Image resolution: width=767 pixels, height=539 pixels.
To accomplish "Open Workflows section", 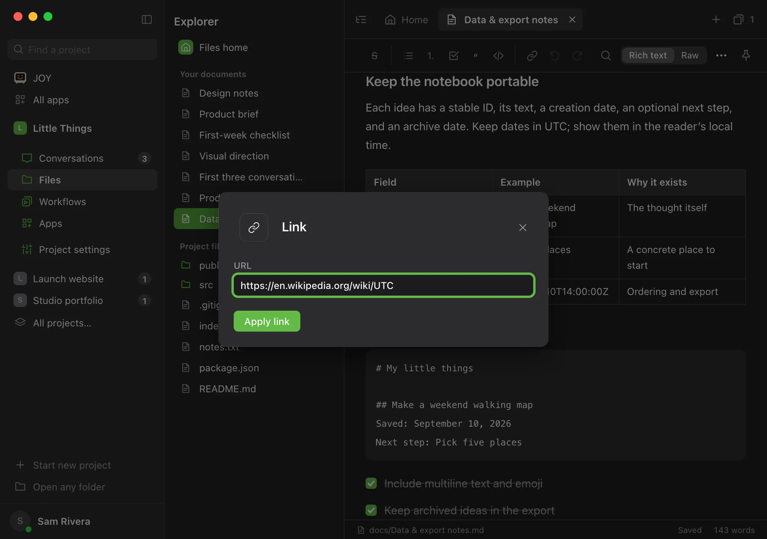I will (x=82, y=202).
